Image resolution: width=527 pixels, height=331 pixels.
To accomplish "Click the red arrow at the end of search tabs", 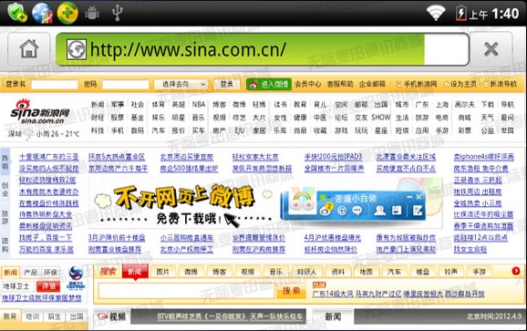I will tap(515, 271).
